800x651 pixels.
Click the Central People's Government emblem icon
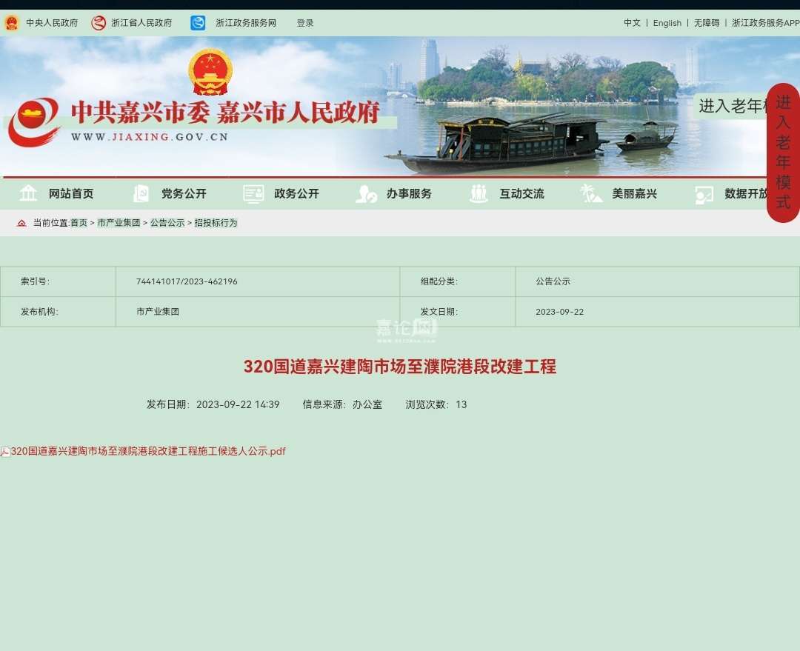(11, 23)
